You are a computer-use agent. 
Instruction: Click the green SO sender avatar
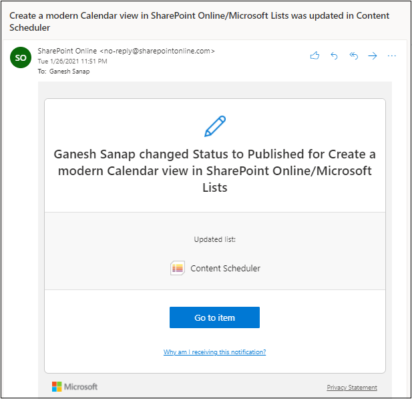(x=21, y=57)
